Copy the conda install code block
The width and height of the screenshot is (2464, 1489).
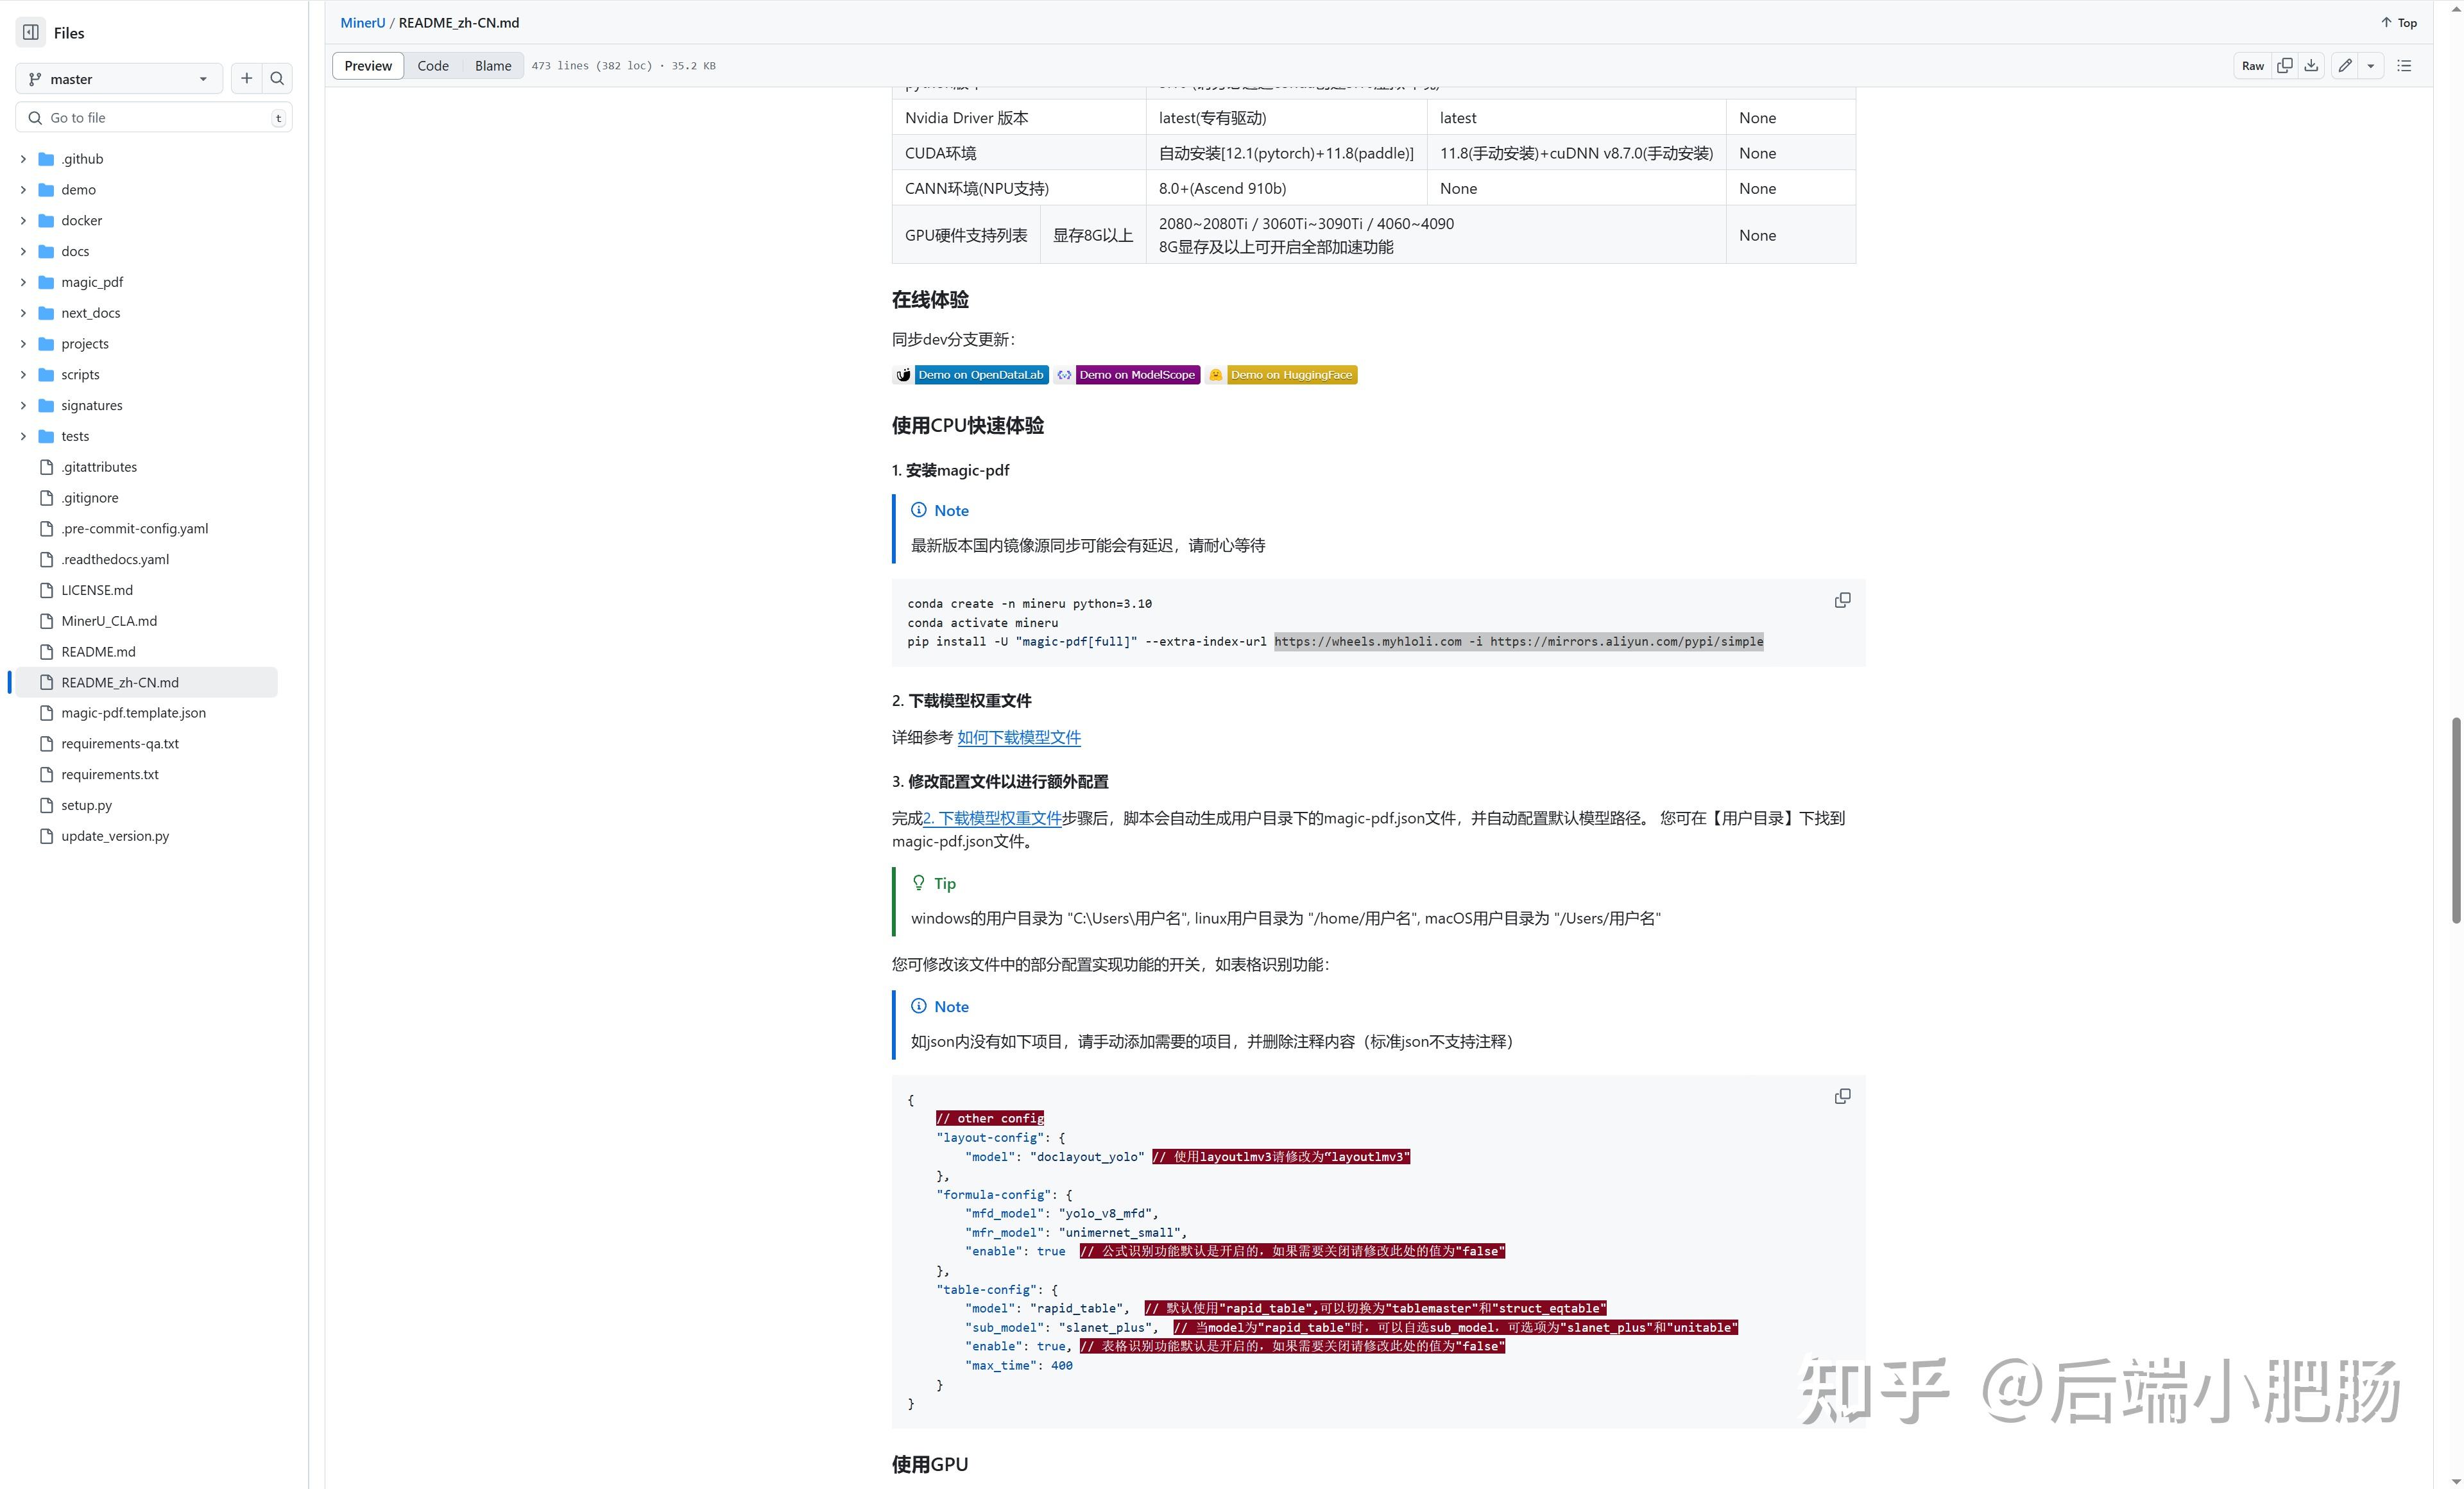(1843, 599)
